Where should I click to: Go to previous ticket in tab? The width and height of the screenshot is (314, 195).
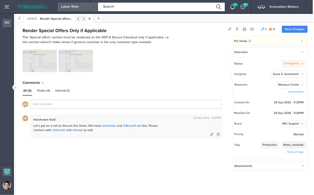[x=78, y=19]
